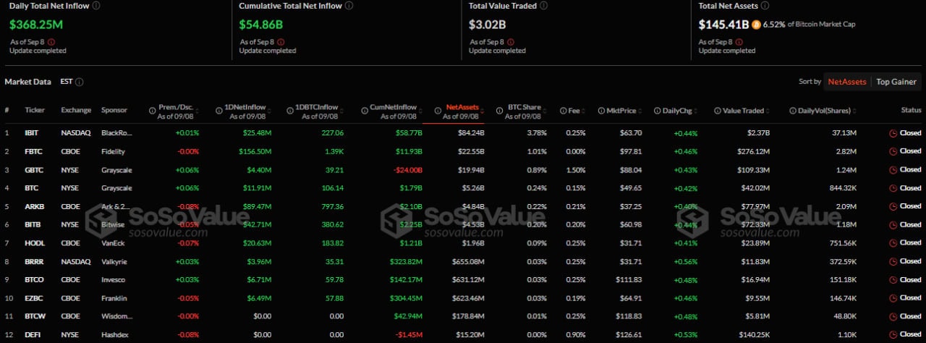Click Invesco sponsor in BTCO row
926x343 pixels.
coord(114,279)
